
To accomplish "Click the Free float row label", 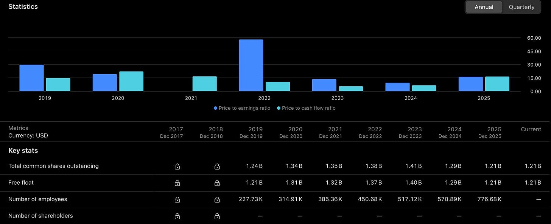I will 21,183.
